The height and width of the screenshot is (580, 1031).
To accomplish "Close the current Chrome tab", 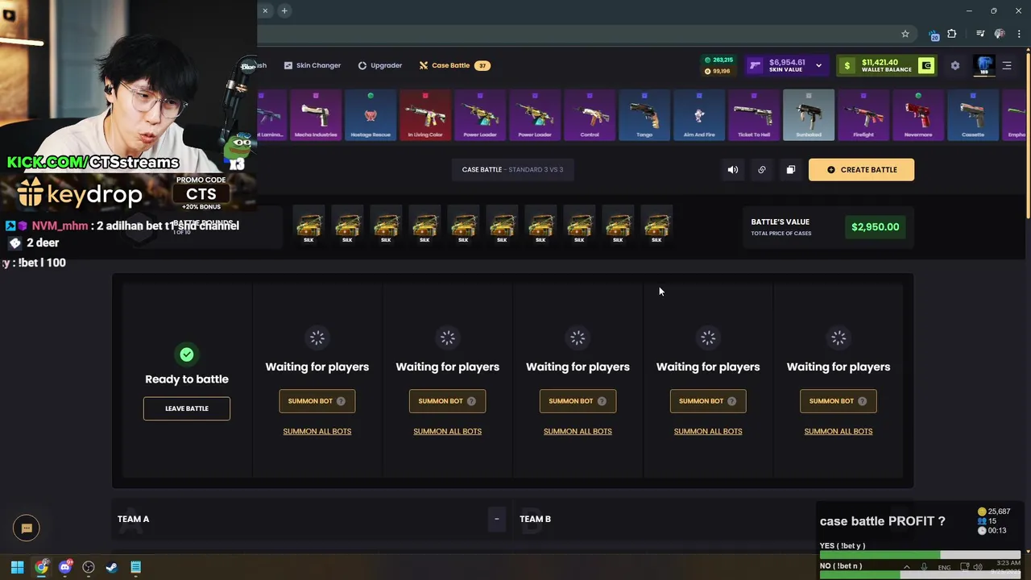I will (265, 10).
